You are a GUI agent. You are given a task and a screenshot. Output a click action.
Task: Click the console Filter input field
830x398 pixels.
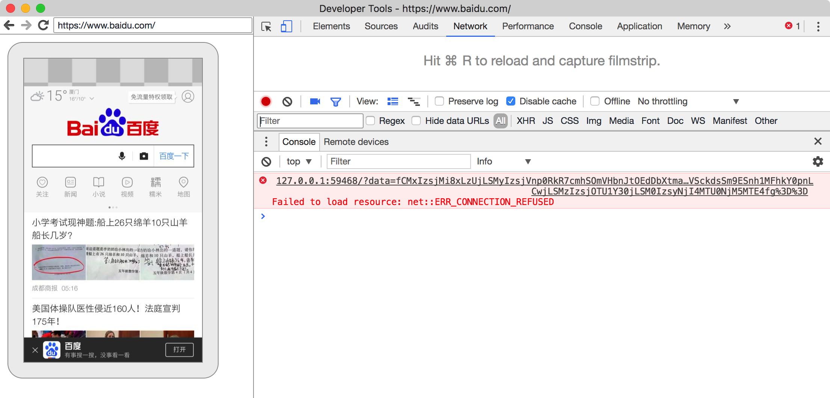(x=398, y=161)
